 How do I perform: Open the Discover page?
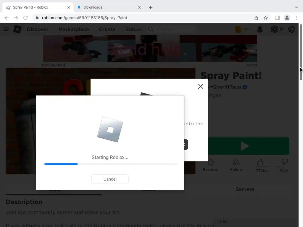click(38, 29)
